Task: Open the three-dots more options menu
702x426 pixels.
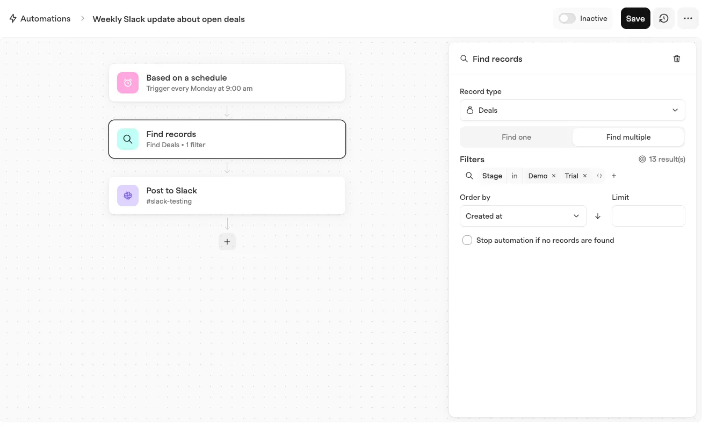Action: click(688, 18)
